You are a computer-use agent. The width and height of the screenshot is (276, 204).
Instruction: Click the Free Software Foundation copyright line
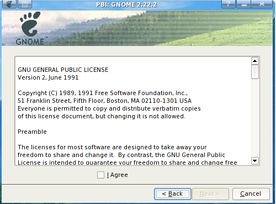pyautogui.click(x=103, y=93)
